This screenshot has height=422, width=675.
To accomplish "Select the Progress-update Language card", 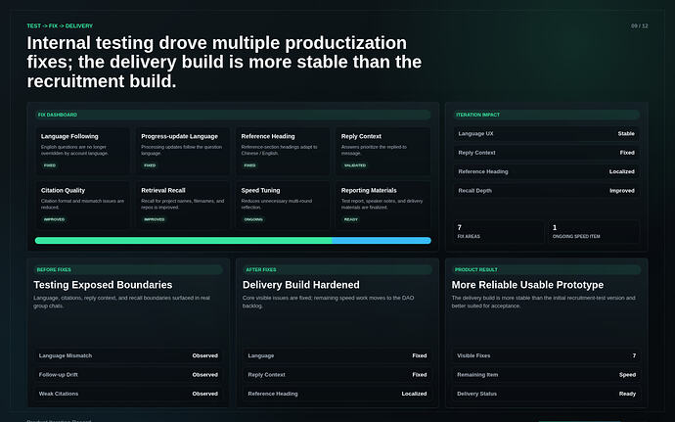I will [183, 151].
